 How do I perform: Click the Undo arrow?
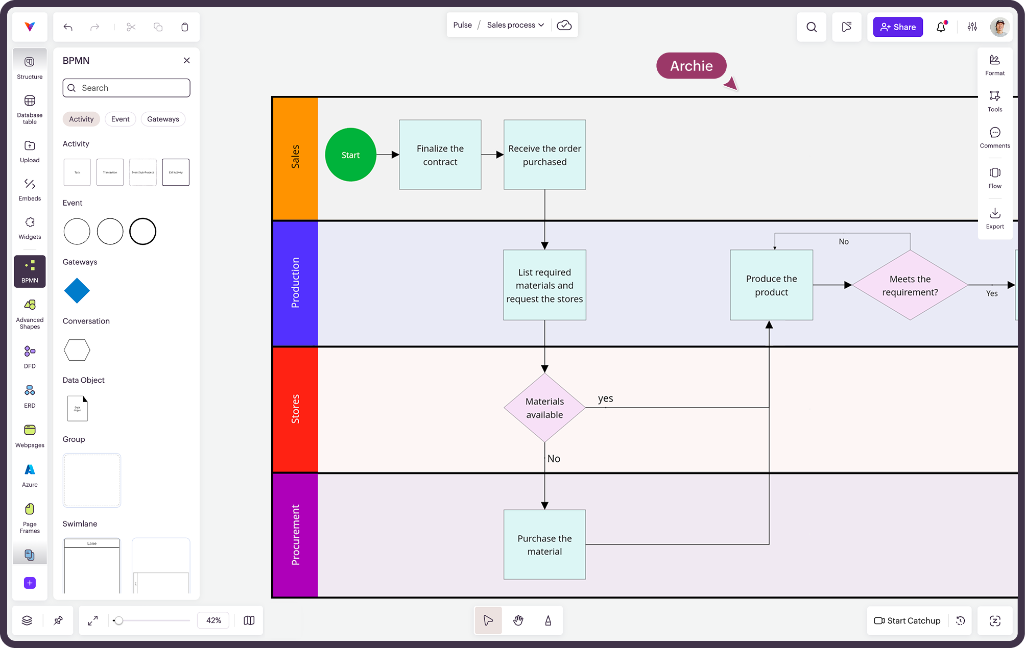click(x=68, y=27)
